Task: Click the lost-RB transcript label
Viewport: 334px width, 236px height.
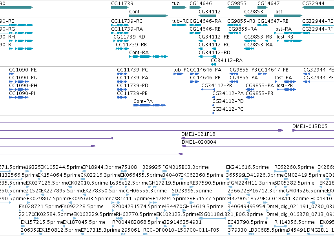Action: pos(285,37)
